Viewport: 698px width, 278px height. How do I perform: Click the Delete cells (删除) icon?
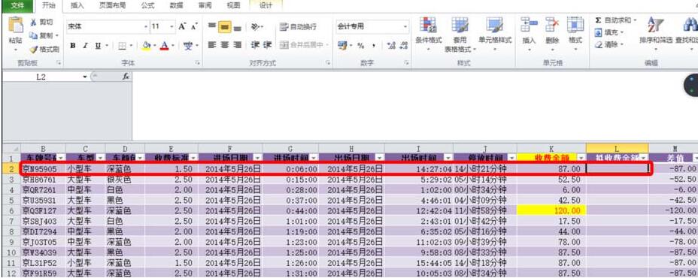point(552,26)
